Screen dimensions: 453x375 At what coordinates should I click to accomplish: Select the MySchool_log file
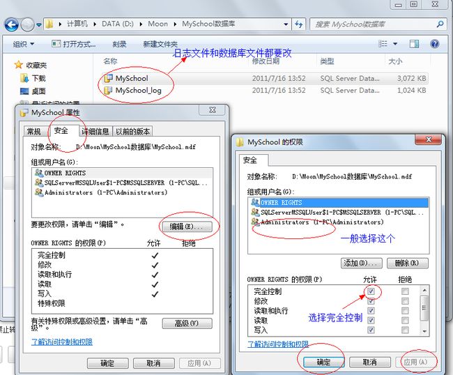(x=139, y=91)
